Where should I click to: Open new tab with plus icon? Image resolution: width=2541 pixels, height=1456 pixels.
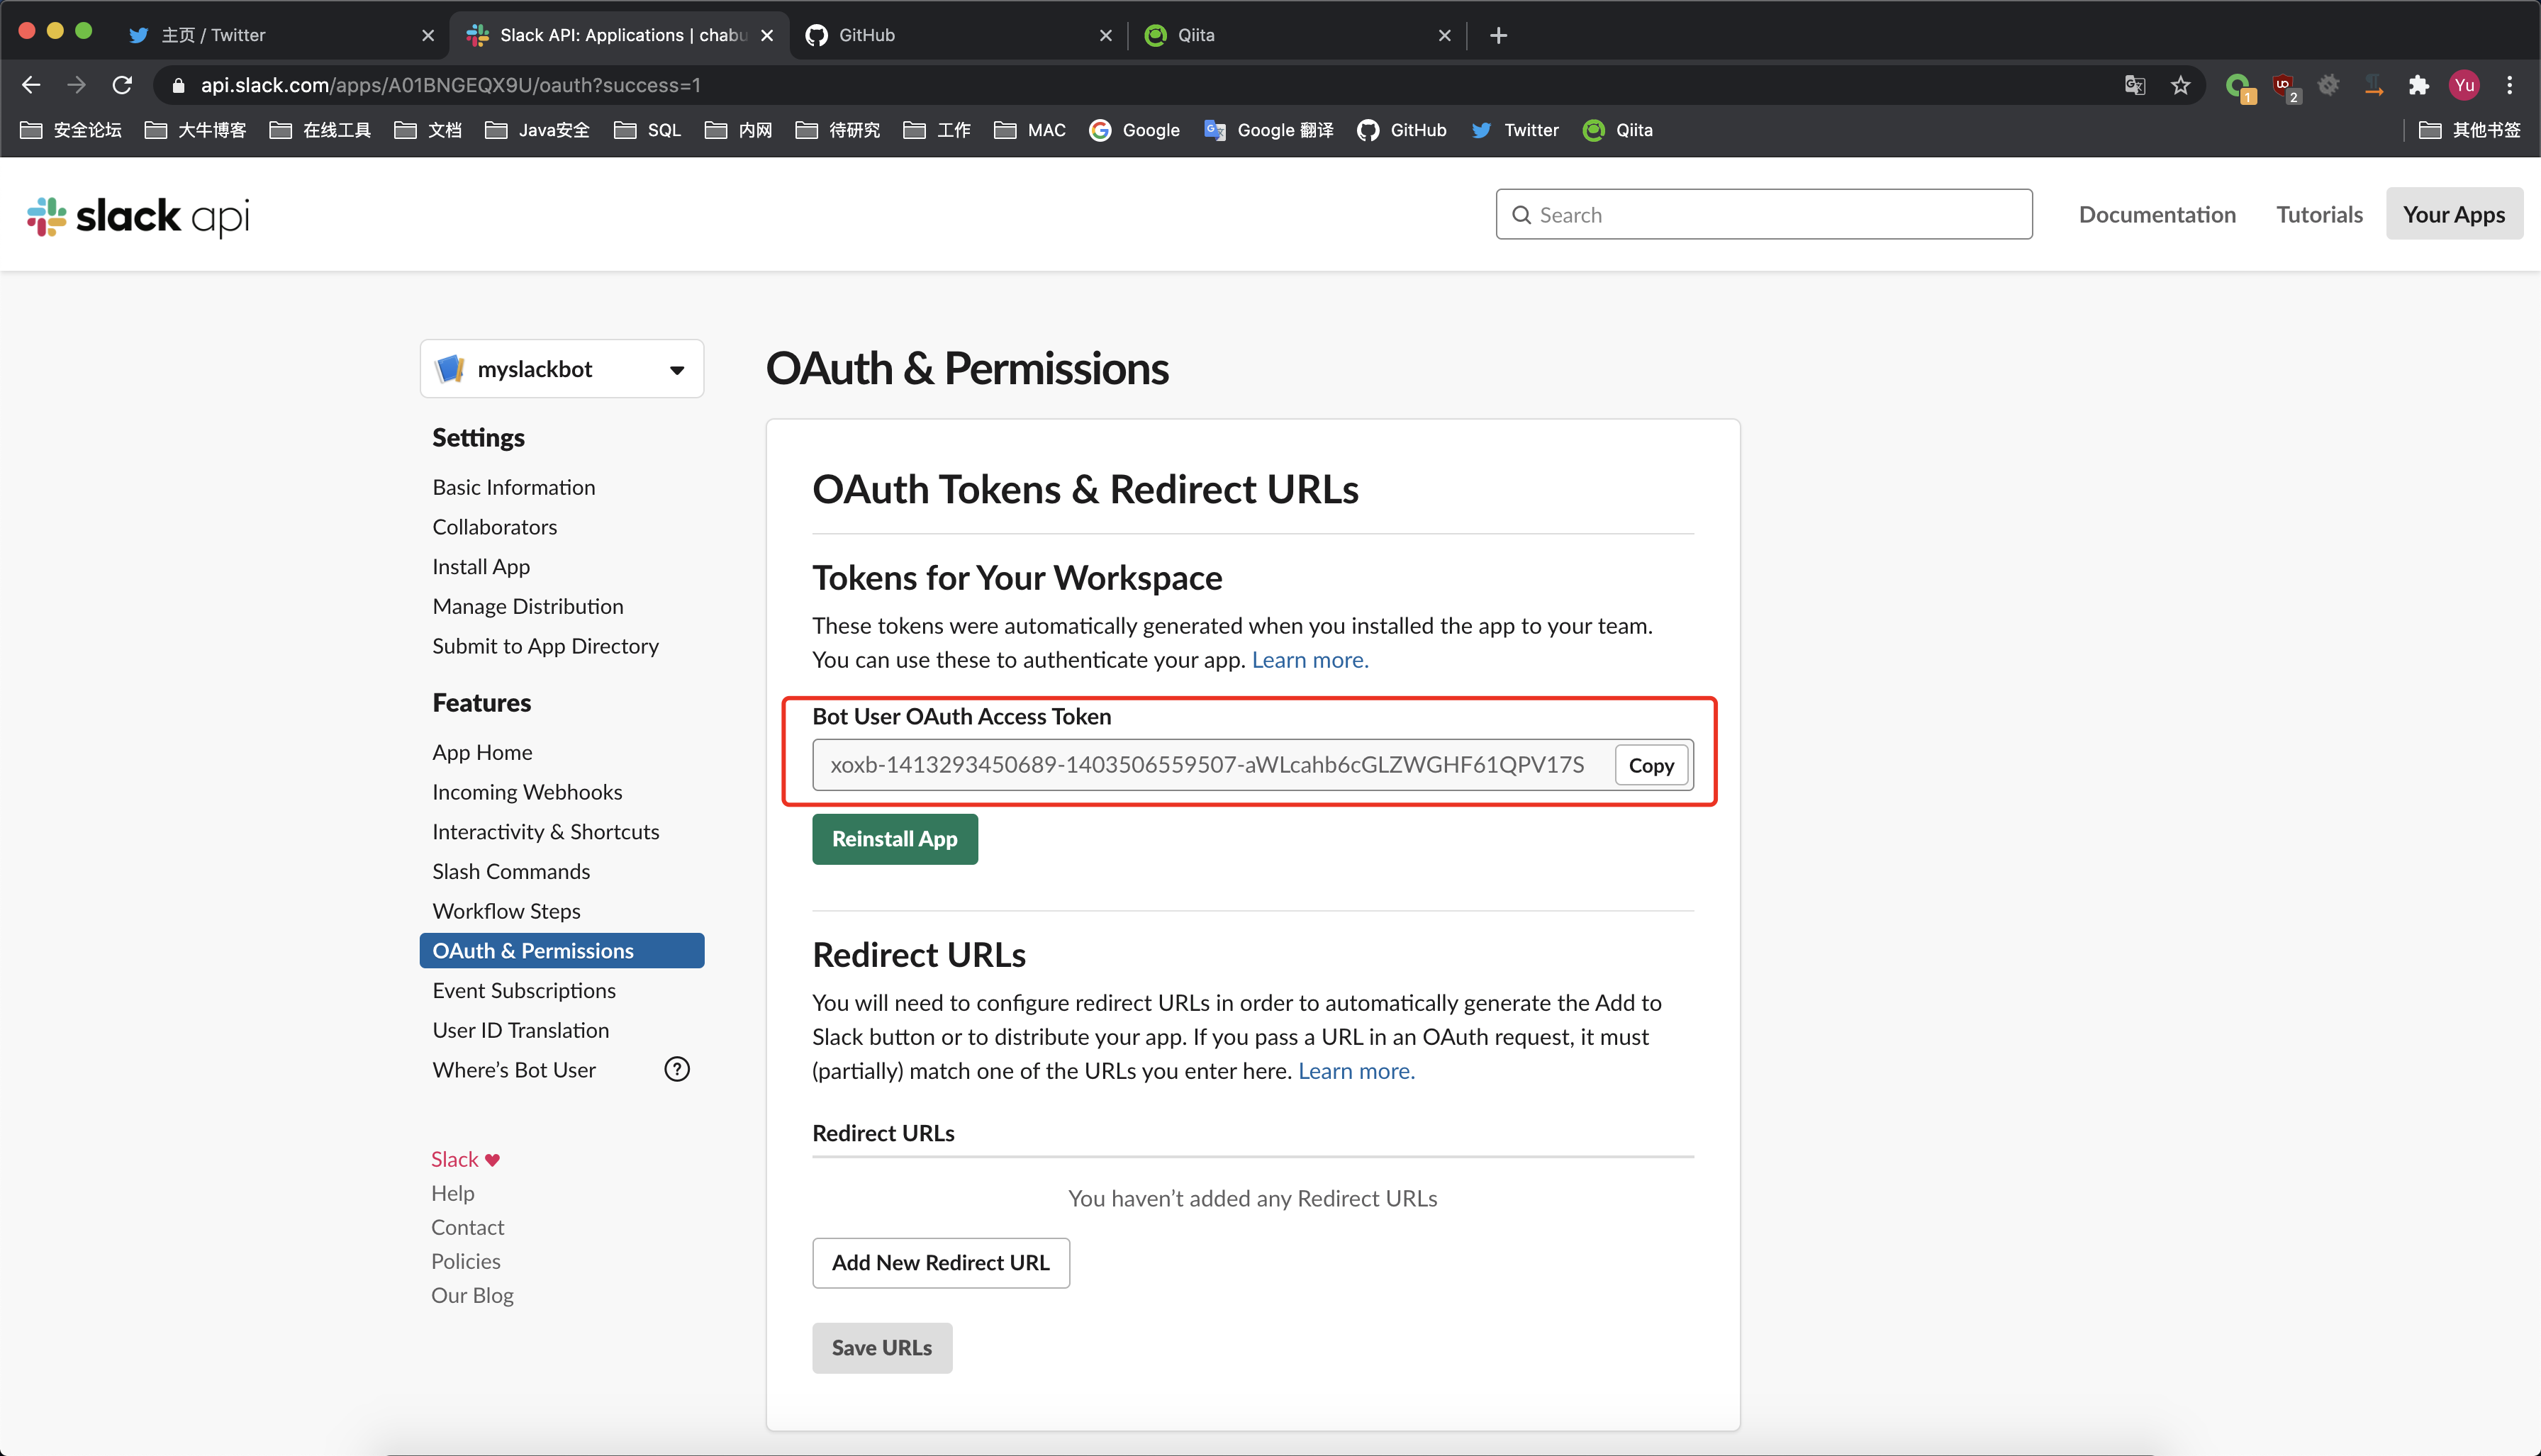(x=1498, y=35)
